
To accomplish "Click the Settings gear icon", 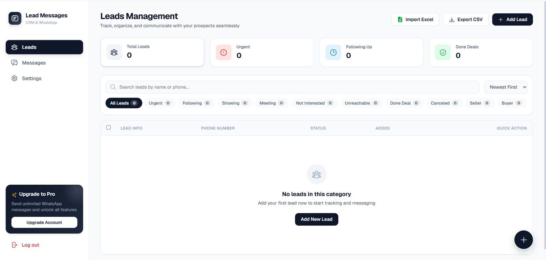I will pyautogui.click(x=14, y=78).
